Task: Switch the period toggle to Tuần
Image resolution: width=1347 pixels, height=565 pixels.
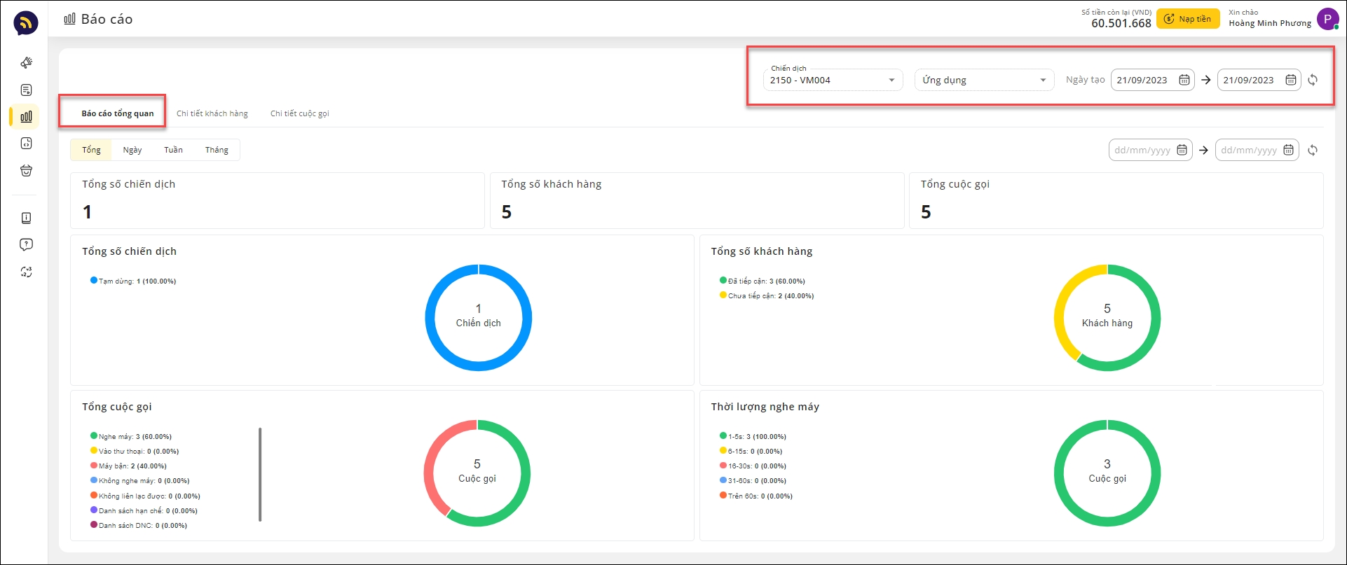Action: tap(173, 150)
